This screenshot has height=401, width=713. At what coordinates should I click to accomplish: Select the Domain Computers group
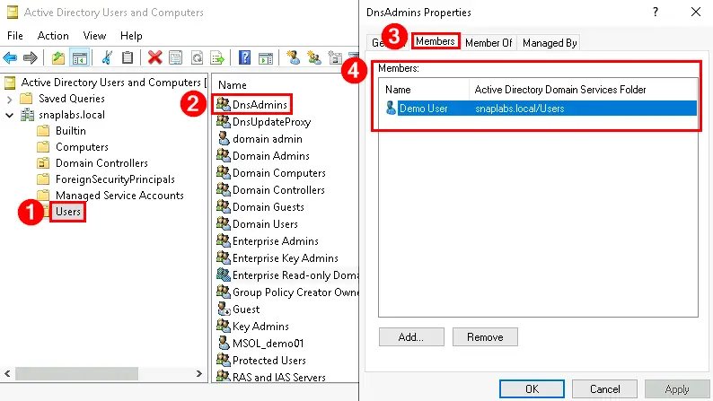coord(279,172)
